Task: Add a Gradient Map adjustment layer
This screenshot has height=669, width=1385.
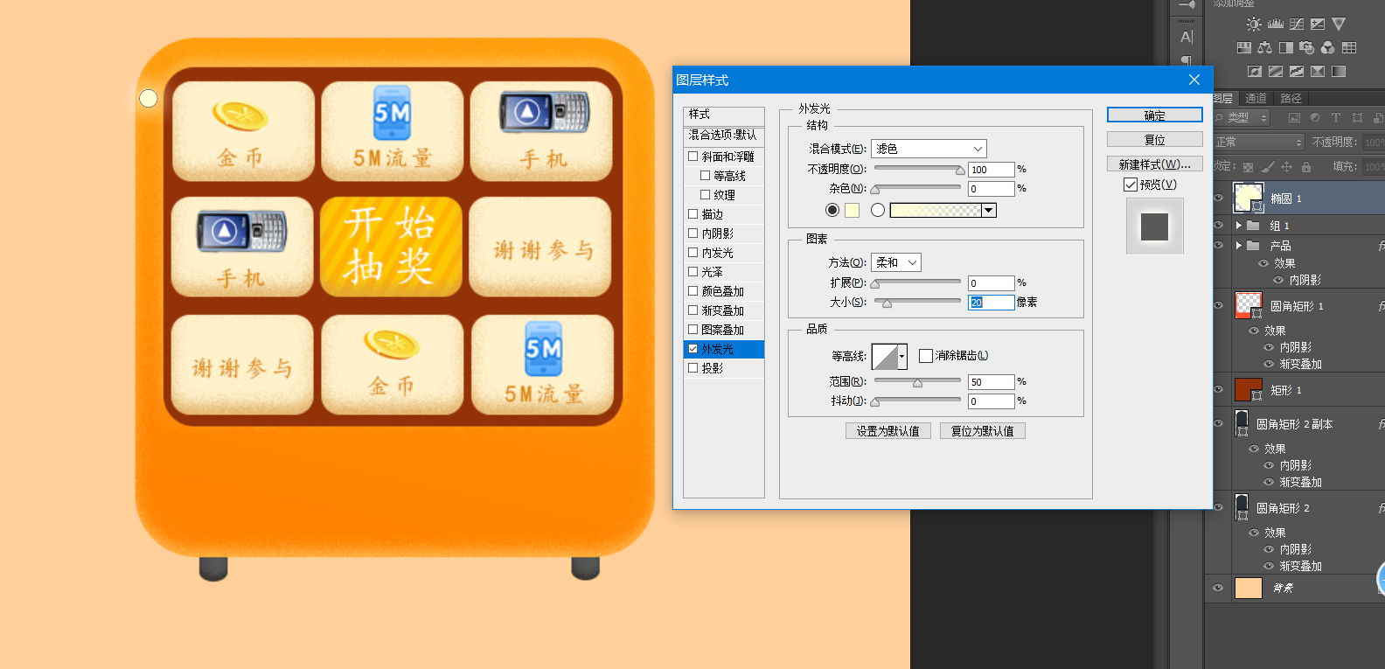Action: 1339,72
